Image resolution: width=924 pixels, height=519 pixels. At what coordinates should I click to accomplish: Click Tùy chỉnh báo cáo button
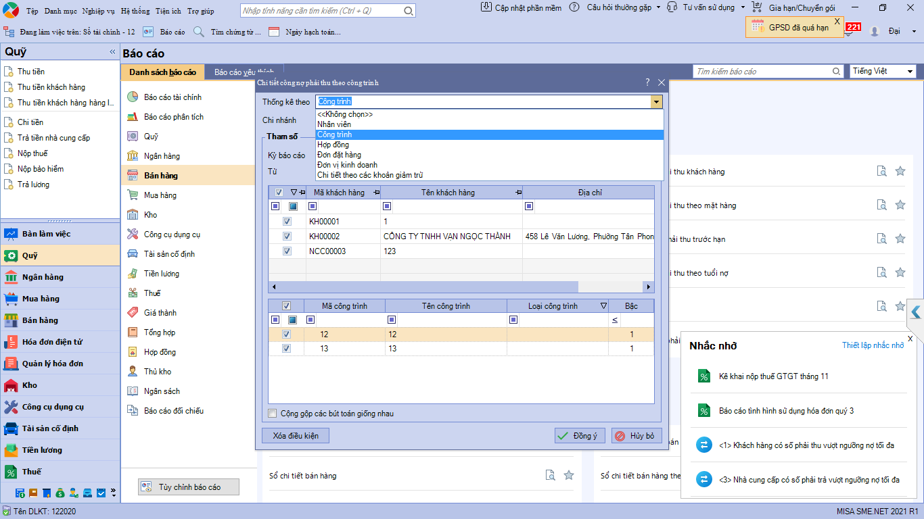189,487
